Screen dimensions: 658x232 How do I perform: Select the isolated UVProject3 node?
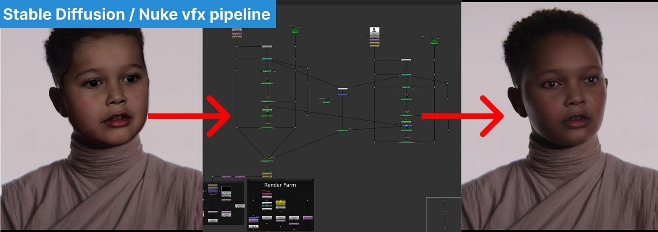(x=326, y=102)
